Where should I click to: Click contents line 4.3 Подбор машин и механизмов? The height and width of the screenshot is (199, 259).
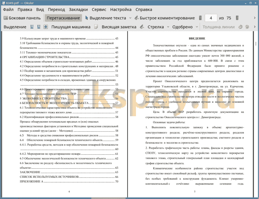69,71
